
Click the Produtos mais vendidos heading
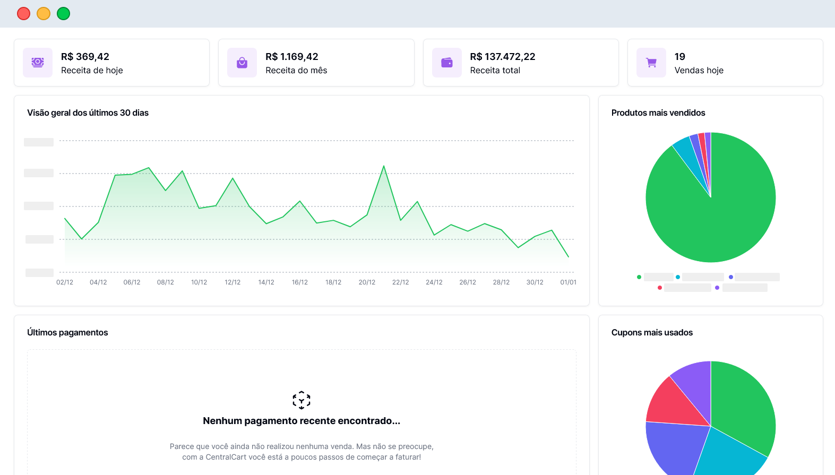click(x=658, y=113)
